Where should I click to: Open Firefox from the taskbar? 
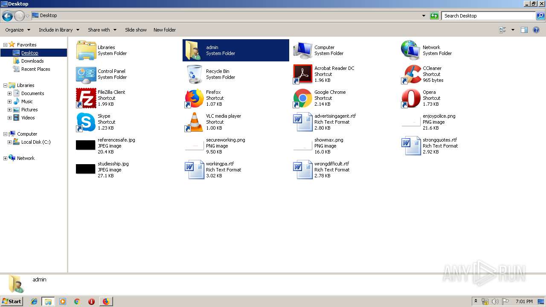tap(106, 301)
